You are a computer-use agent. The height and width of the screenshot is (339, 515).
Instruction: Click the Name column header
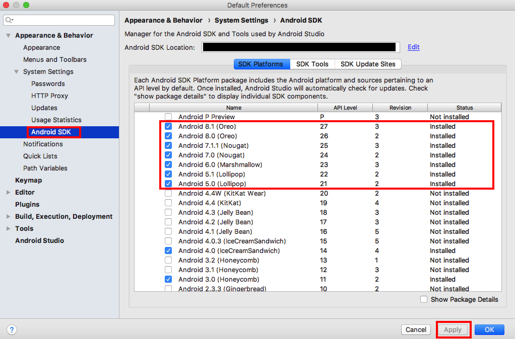pos(233,108)
